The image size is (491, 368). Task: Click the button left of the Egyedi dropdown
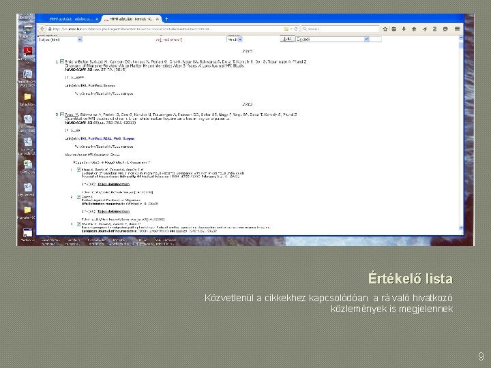(x=287, y=39)
